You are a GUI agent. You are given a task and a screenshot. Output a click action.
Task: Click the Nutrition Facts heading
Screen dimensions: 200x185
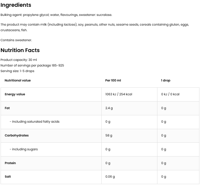click(20, 50)
